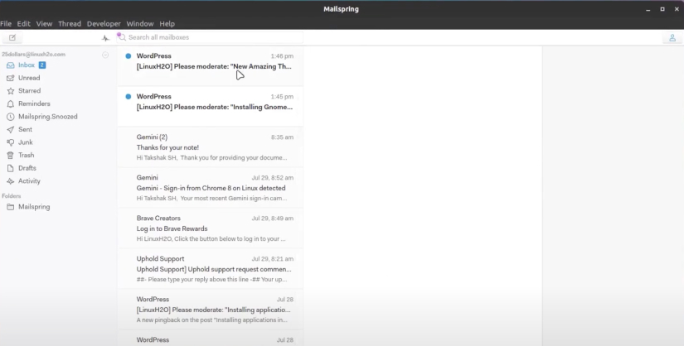Image resolution: width=684 pixels, height=346 pixels.
Task: Focus the Search all mailboxes field
Action: point(210,37)
